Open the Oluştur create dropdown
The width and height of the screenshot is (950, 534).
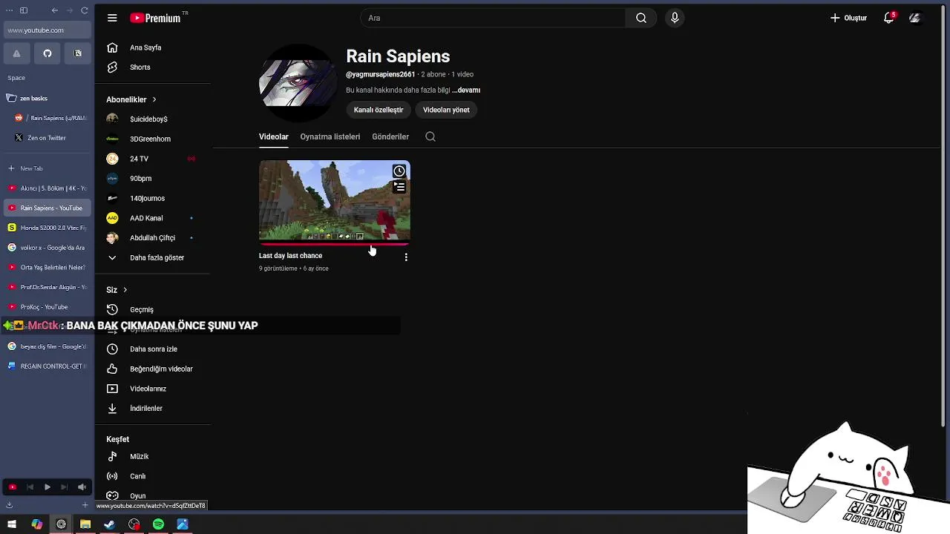pos(848,18)
